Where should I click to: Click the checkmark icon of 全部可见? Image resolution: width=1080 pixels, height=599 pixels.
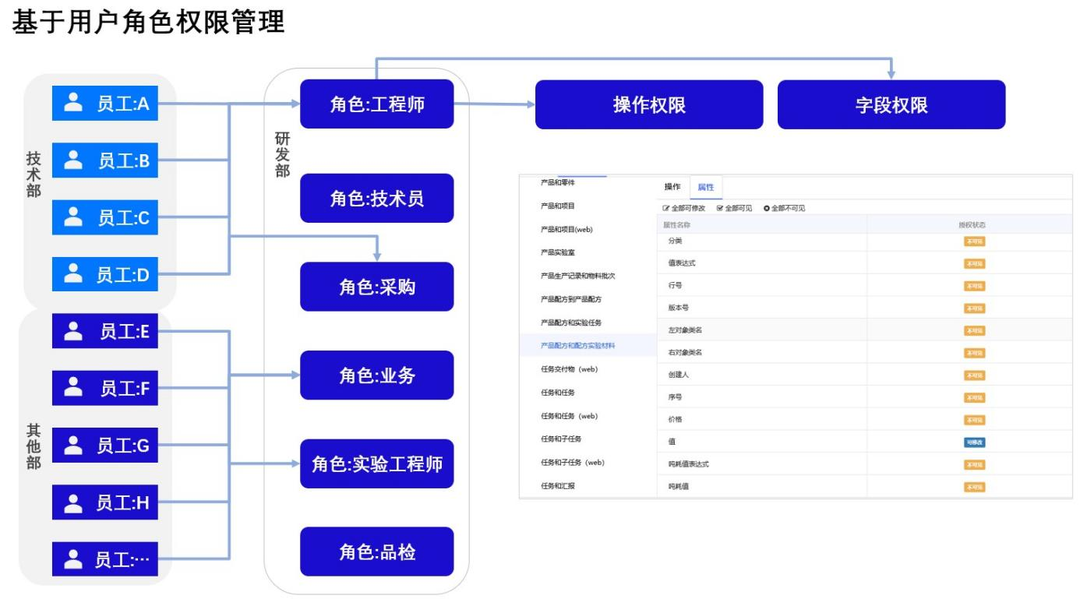(x=720, y=209)
